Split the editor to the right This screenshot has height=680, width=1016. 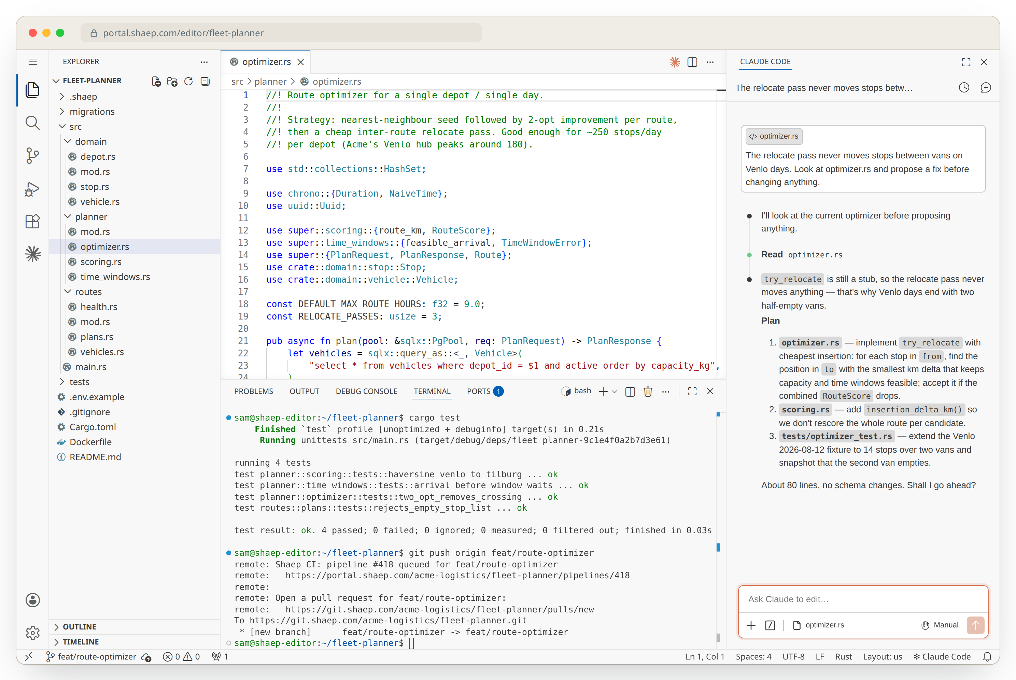point(692,62)
